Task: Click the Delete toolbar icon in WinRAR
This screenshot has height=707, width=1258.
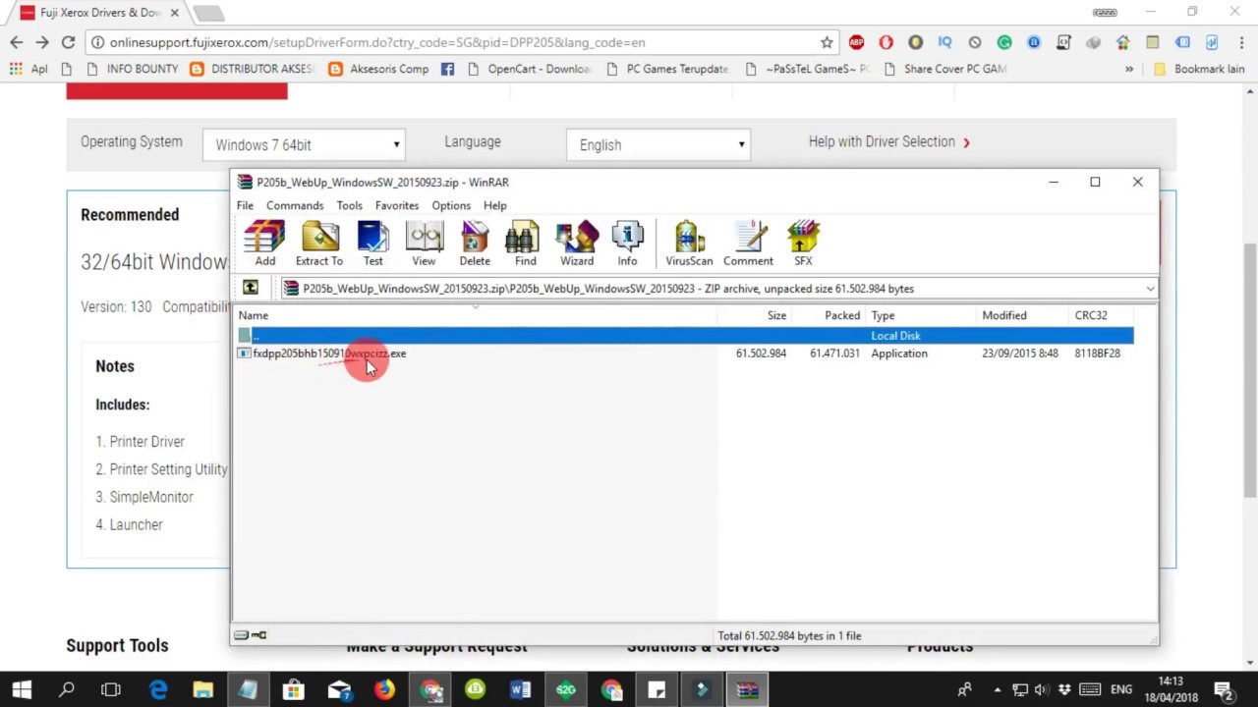Action: 475,243
